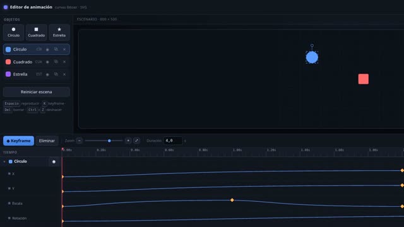Select the end keyframe on Y track
The image size is (404, 227).
[x=402, y=185]
